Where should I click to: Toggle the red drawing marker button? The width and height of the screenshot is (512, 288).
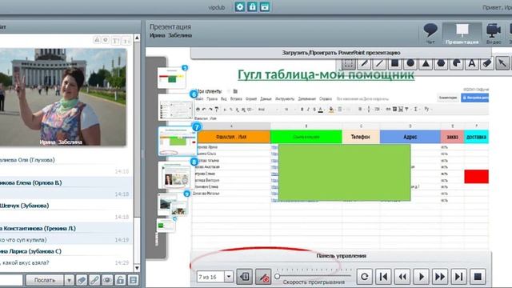coord(263,277)
